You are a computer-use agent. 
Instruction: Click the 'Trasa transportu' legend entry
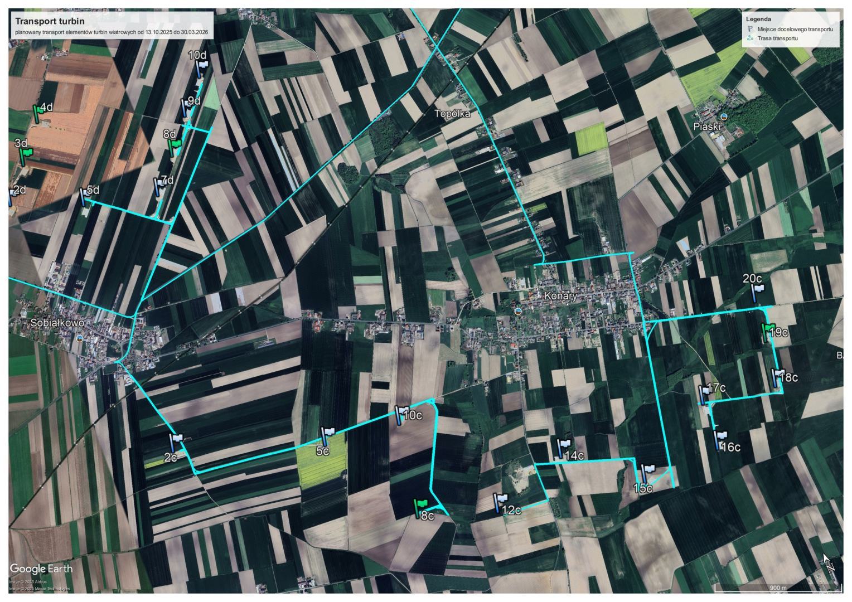click(777, 38)
